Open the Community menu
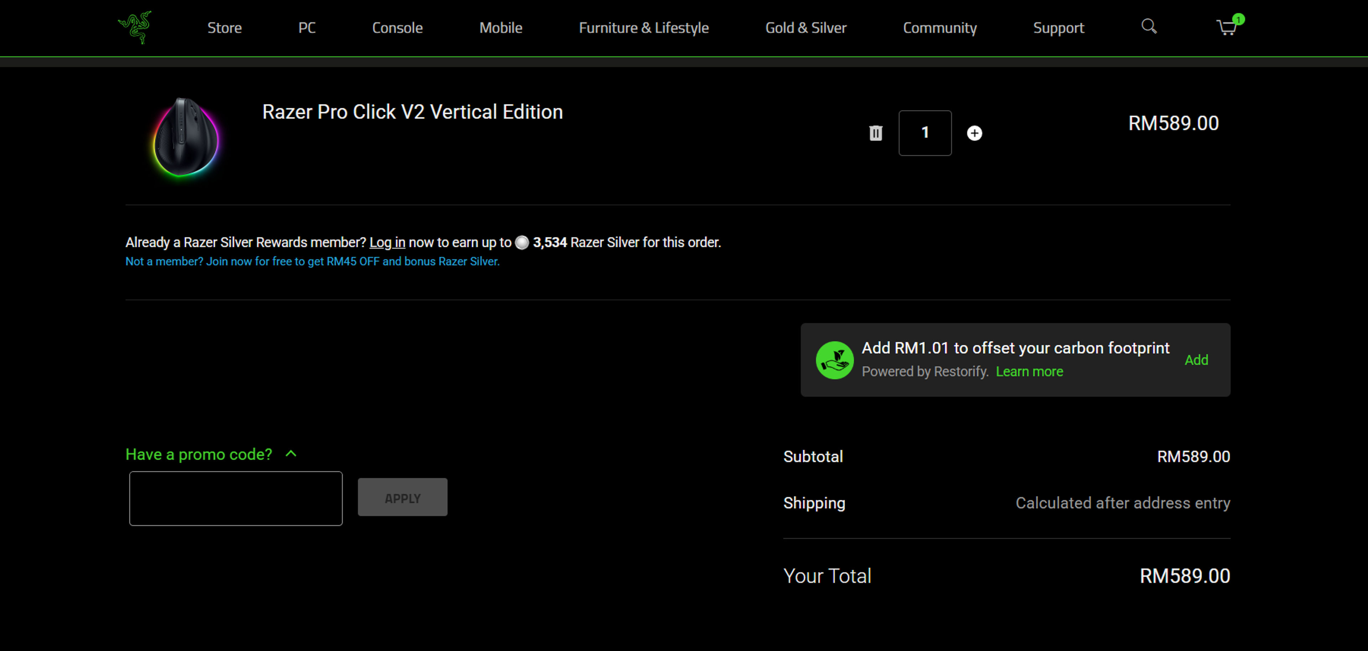This screenshot has height=651, width=1368. point(939,27)
